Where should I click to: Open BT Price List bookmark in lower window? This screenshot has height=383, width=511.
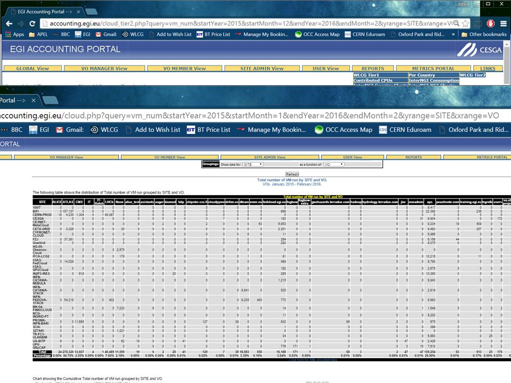click(209, 130)
